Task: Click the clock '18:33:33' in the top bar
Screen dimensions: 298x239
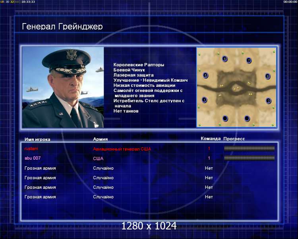Action: 28,2
